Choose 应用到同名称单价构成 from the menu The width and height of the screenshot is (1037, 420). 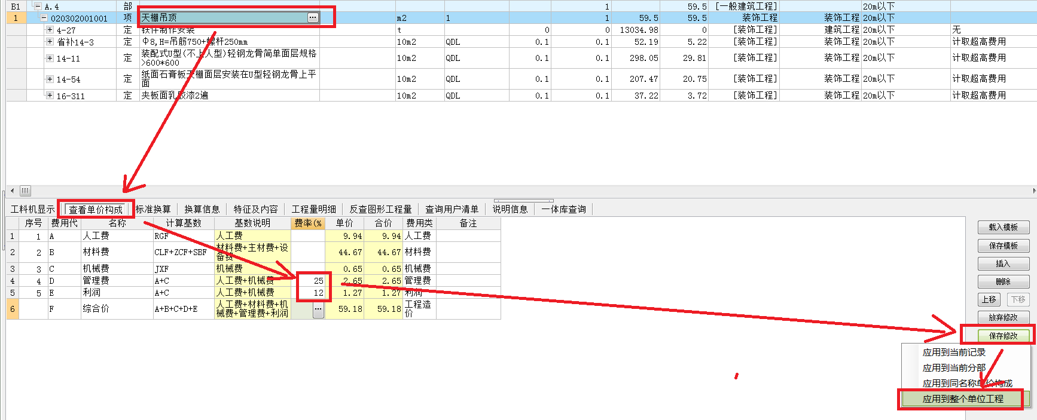[967, 384]
